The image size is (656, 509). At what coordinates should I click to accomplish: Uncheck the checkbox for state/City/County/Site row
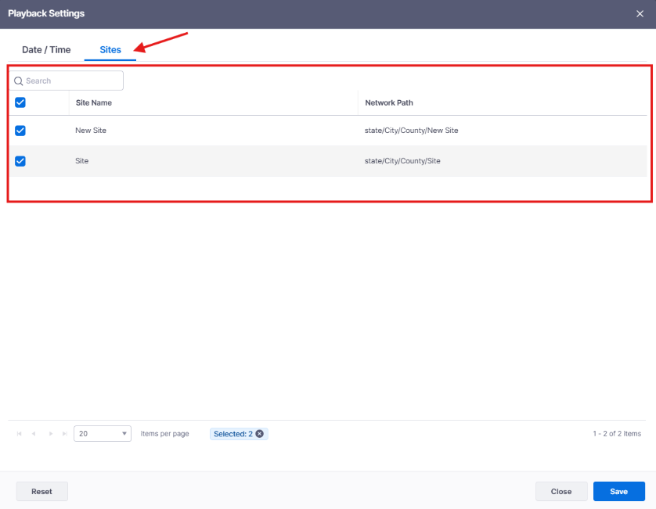(x=20, y=161)
